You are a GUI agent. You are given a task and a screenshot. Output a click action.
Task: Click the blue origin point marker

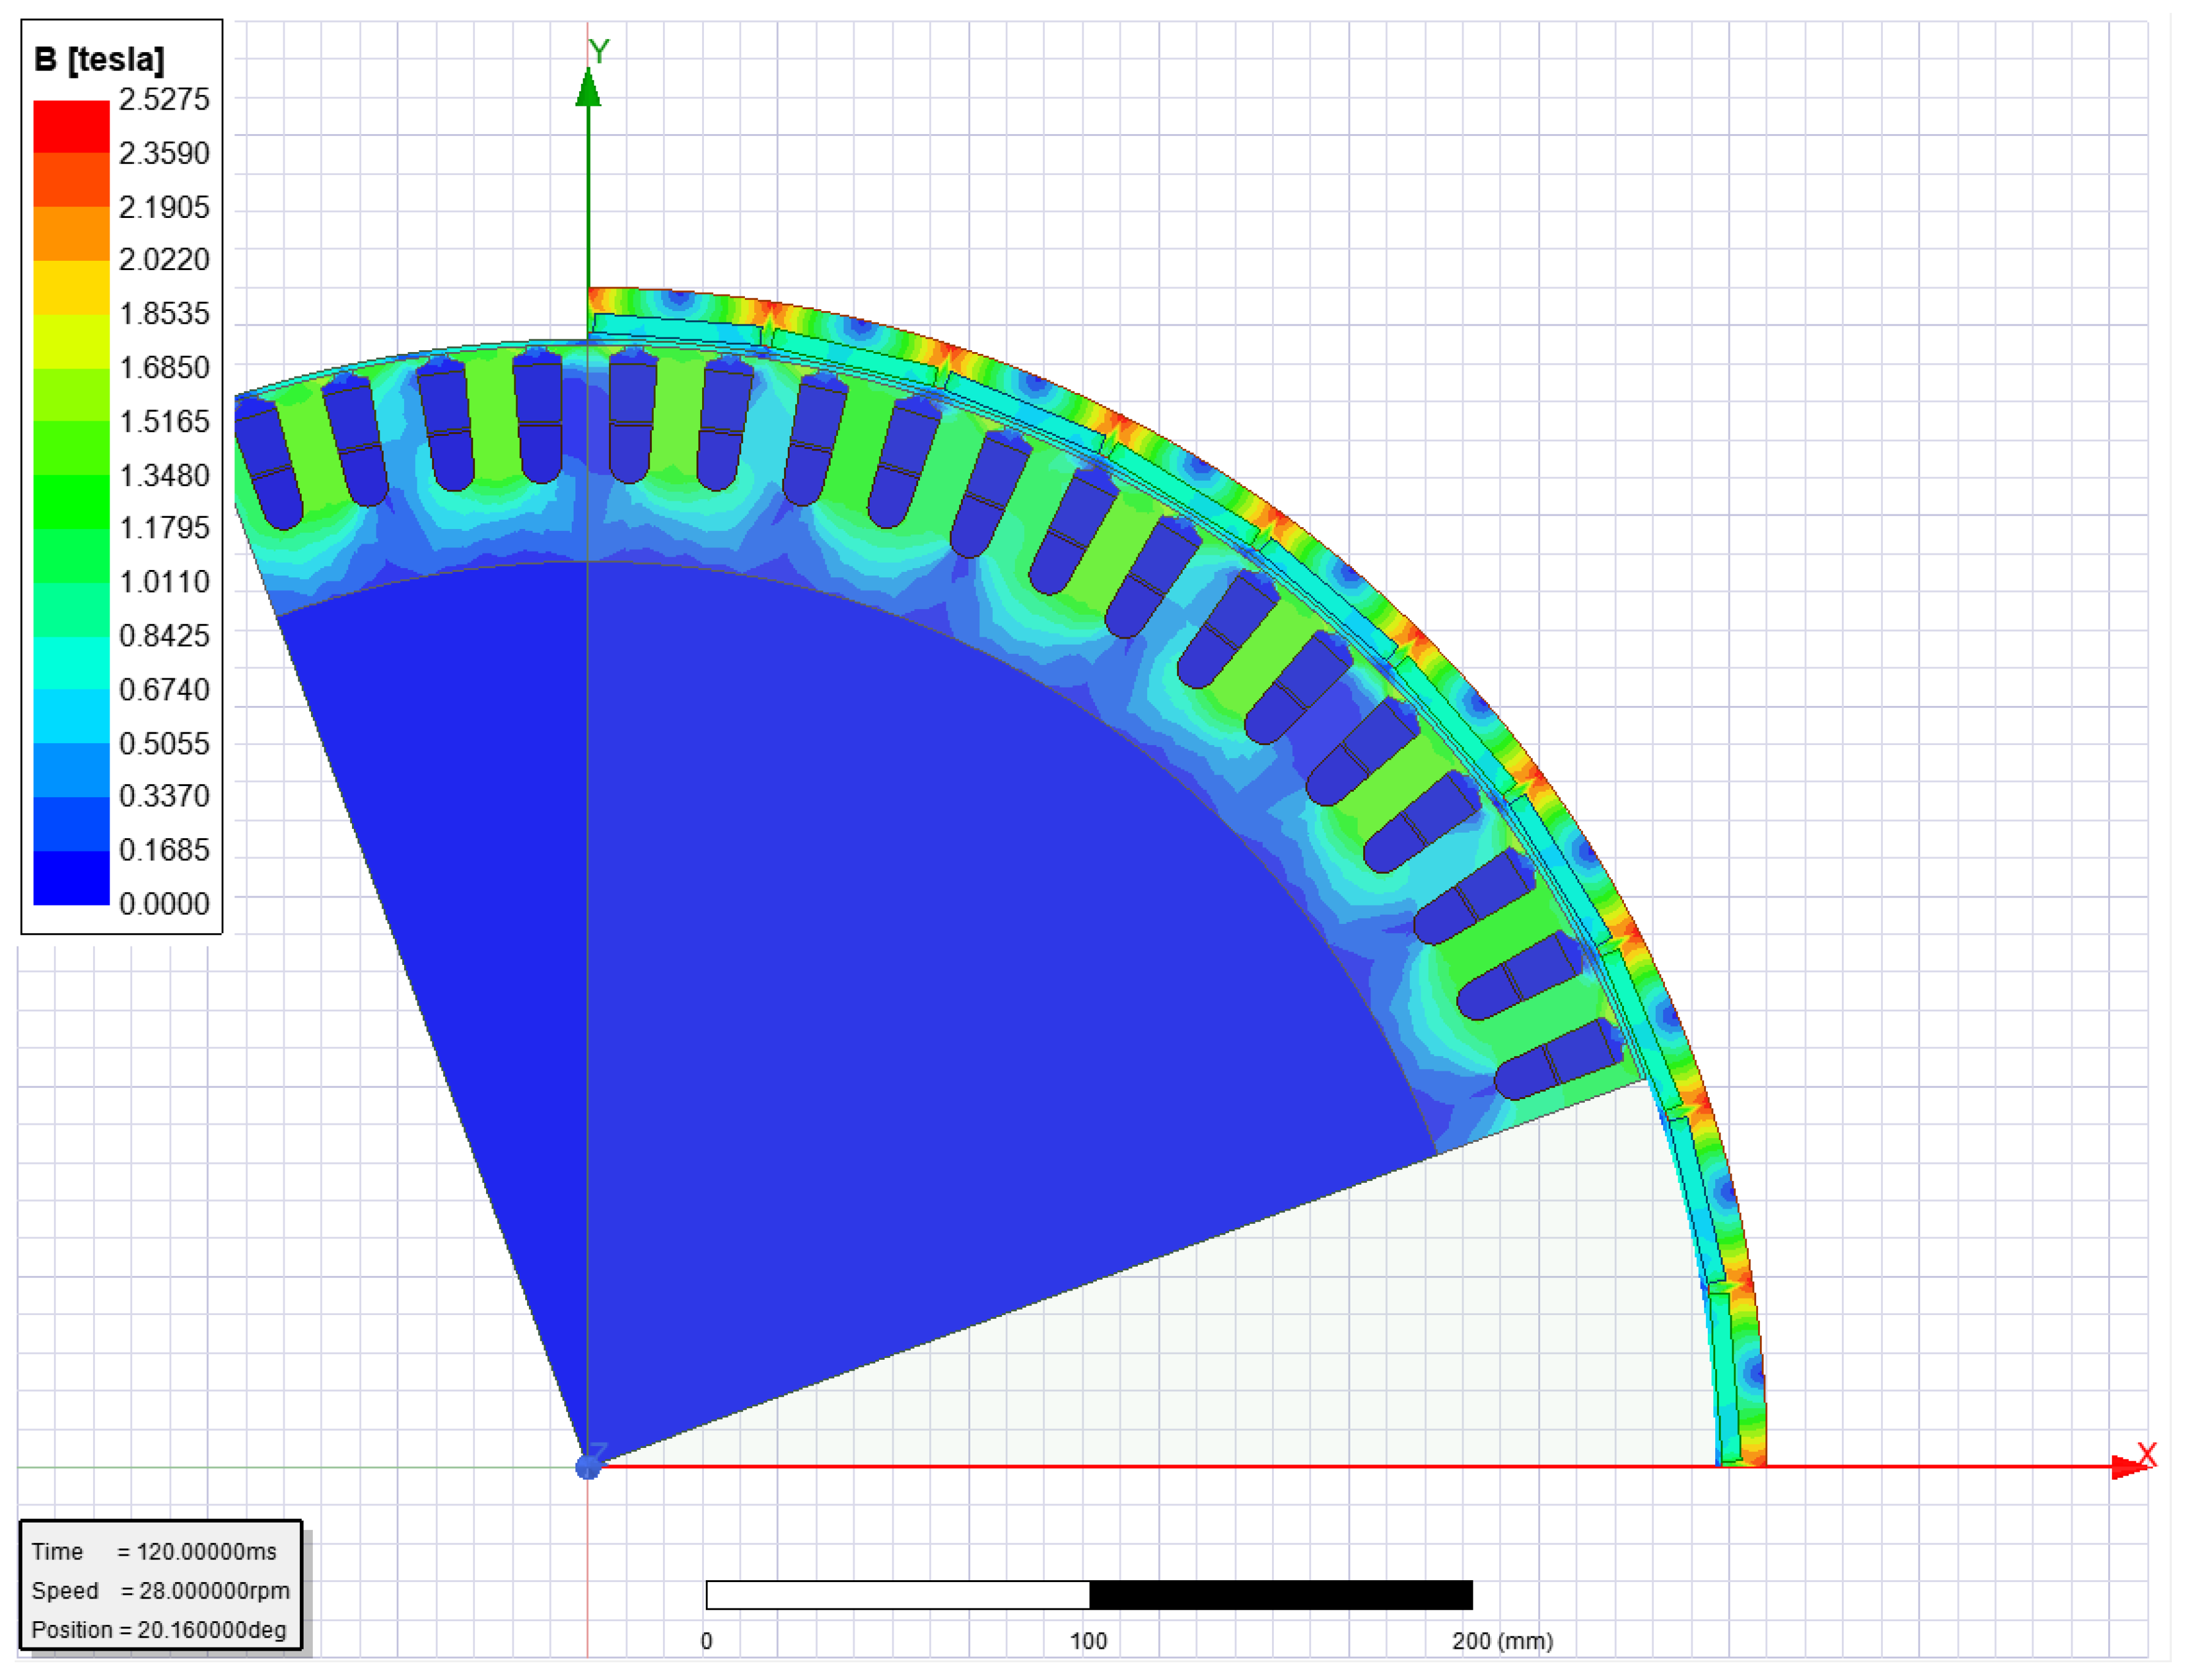pos(589,1467)
